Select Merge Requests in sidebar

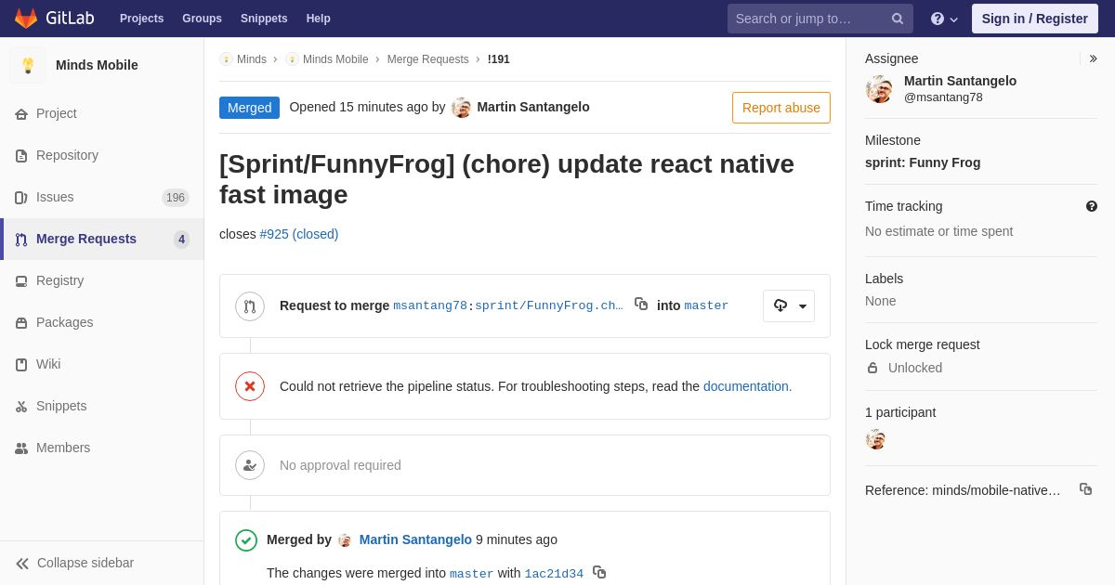coord(102,239)
